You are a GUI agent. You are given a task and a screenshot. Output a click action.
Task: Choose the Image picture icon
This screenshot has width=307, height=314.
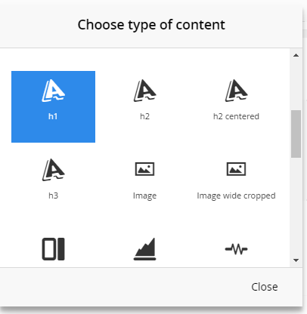pyautogui.click(x=144, y=169)
